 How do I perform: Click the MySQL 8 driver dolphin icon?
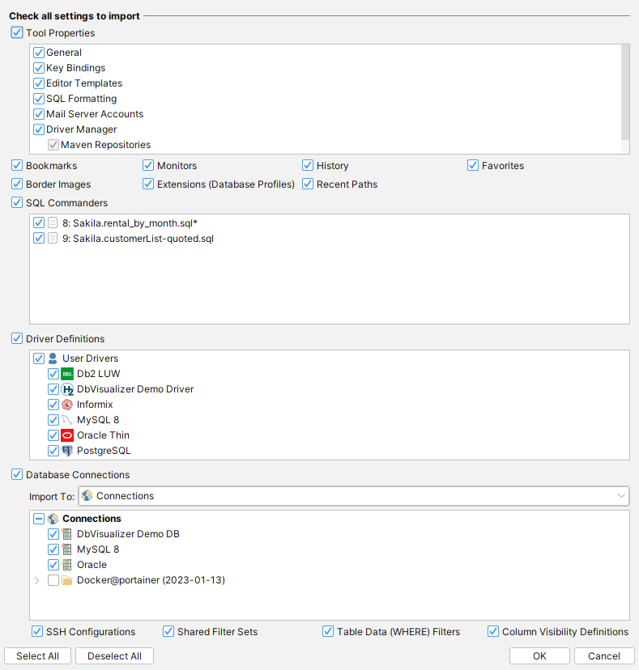pos(67,420)
